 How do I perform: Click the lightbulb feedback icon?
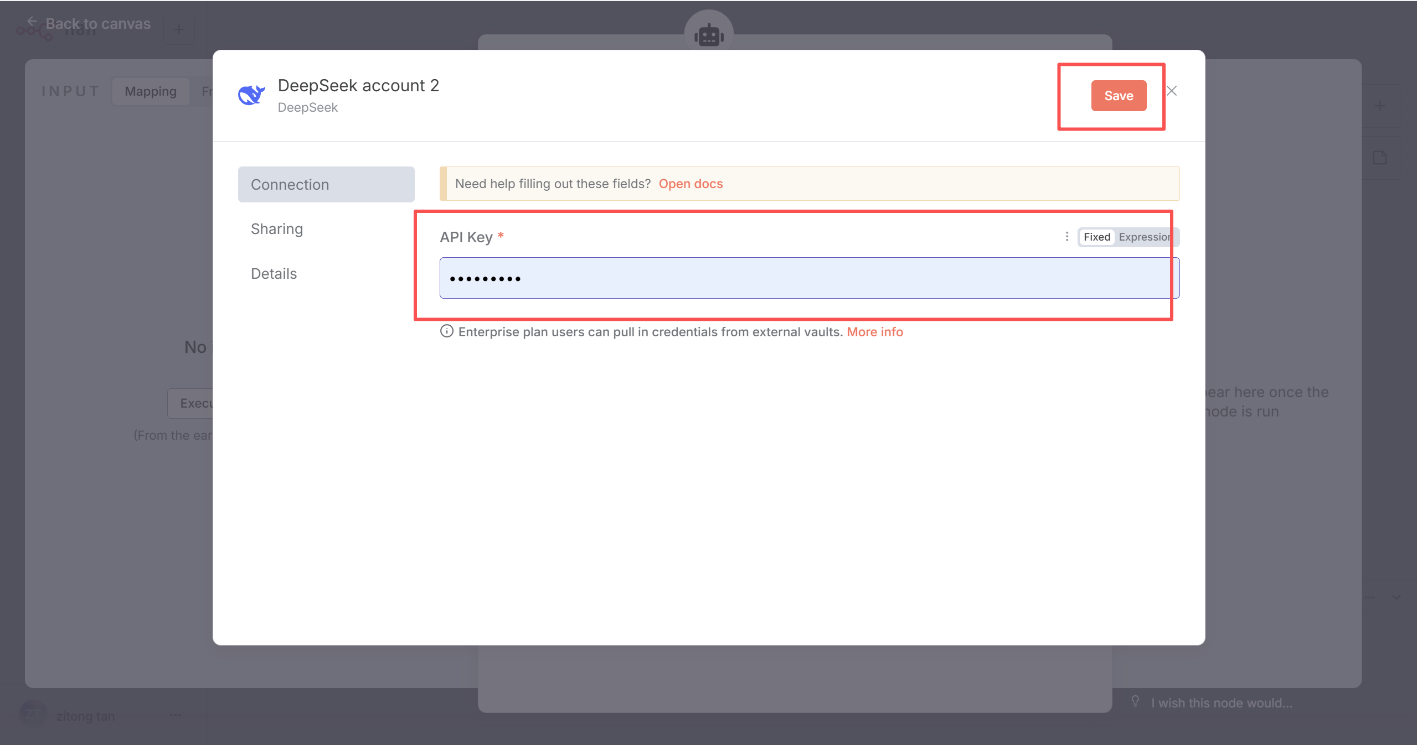1135,702
